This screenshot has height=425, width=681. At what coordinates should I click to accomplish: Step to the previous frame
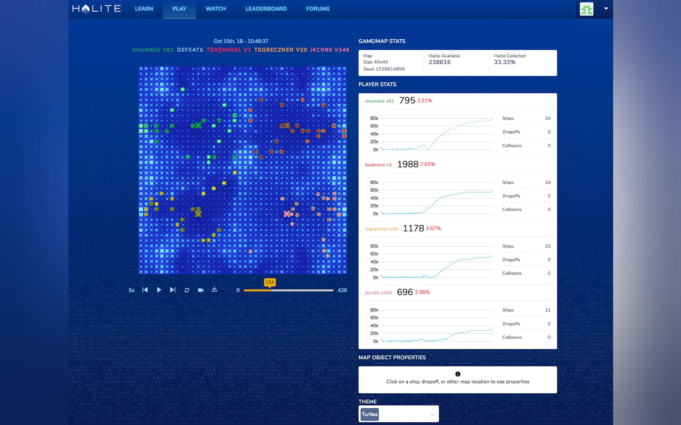[145, 290]
